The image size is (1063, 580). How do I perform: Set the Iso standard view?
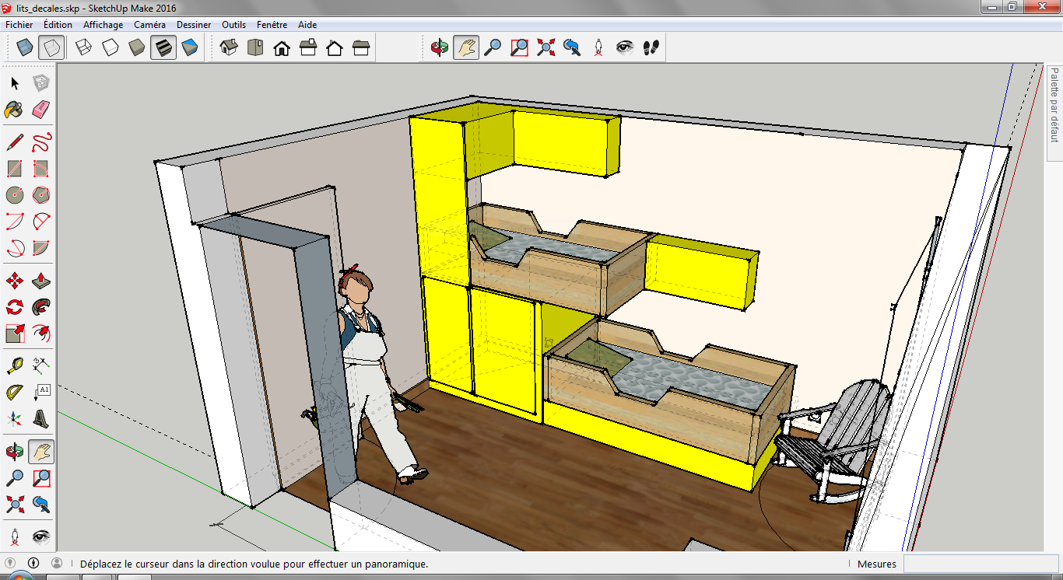pos(229,48)
